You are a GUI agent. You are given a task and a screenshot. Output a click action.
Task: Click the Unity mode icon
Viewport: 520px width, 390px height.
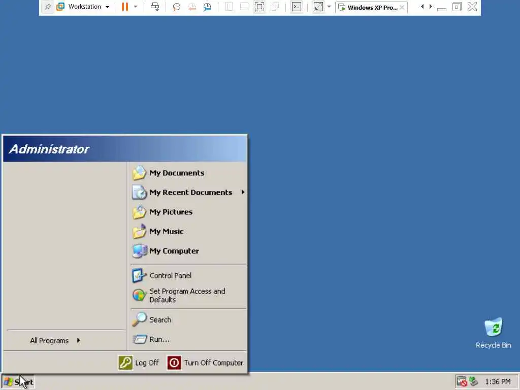click(x=275, y=7)
